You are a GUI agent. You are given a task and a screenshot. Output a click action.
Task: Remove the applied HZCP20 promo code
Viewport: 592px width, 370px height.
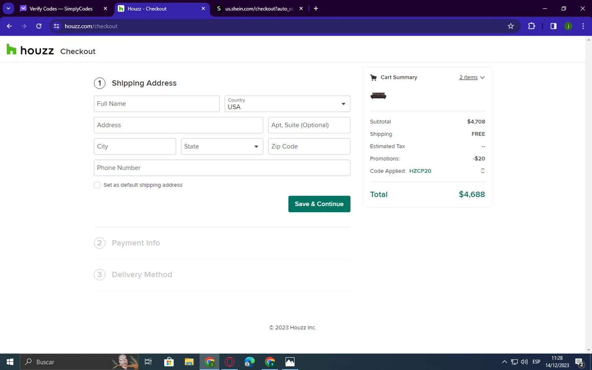click(483, 171)
